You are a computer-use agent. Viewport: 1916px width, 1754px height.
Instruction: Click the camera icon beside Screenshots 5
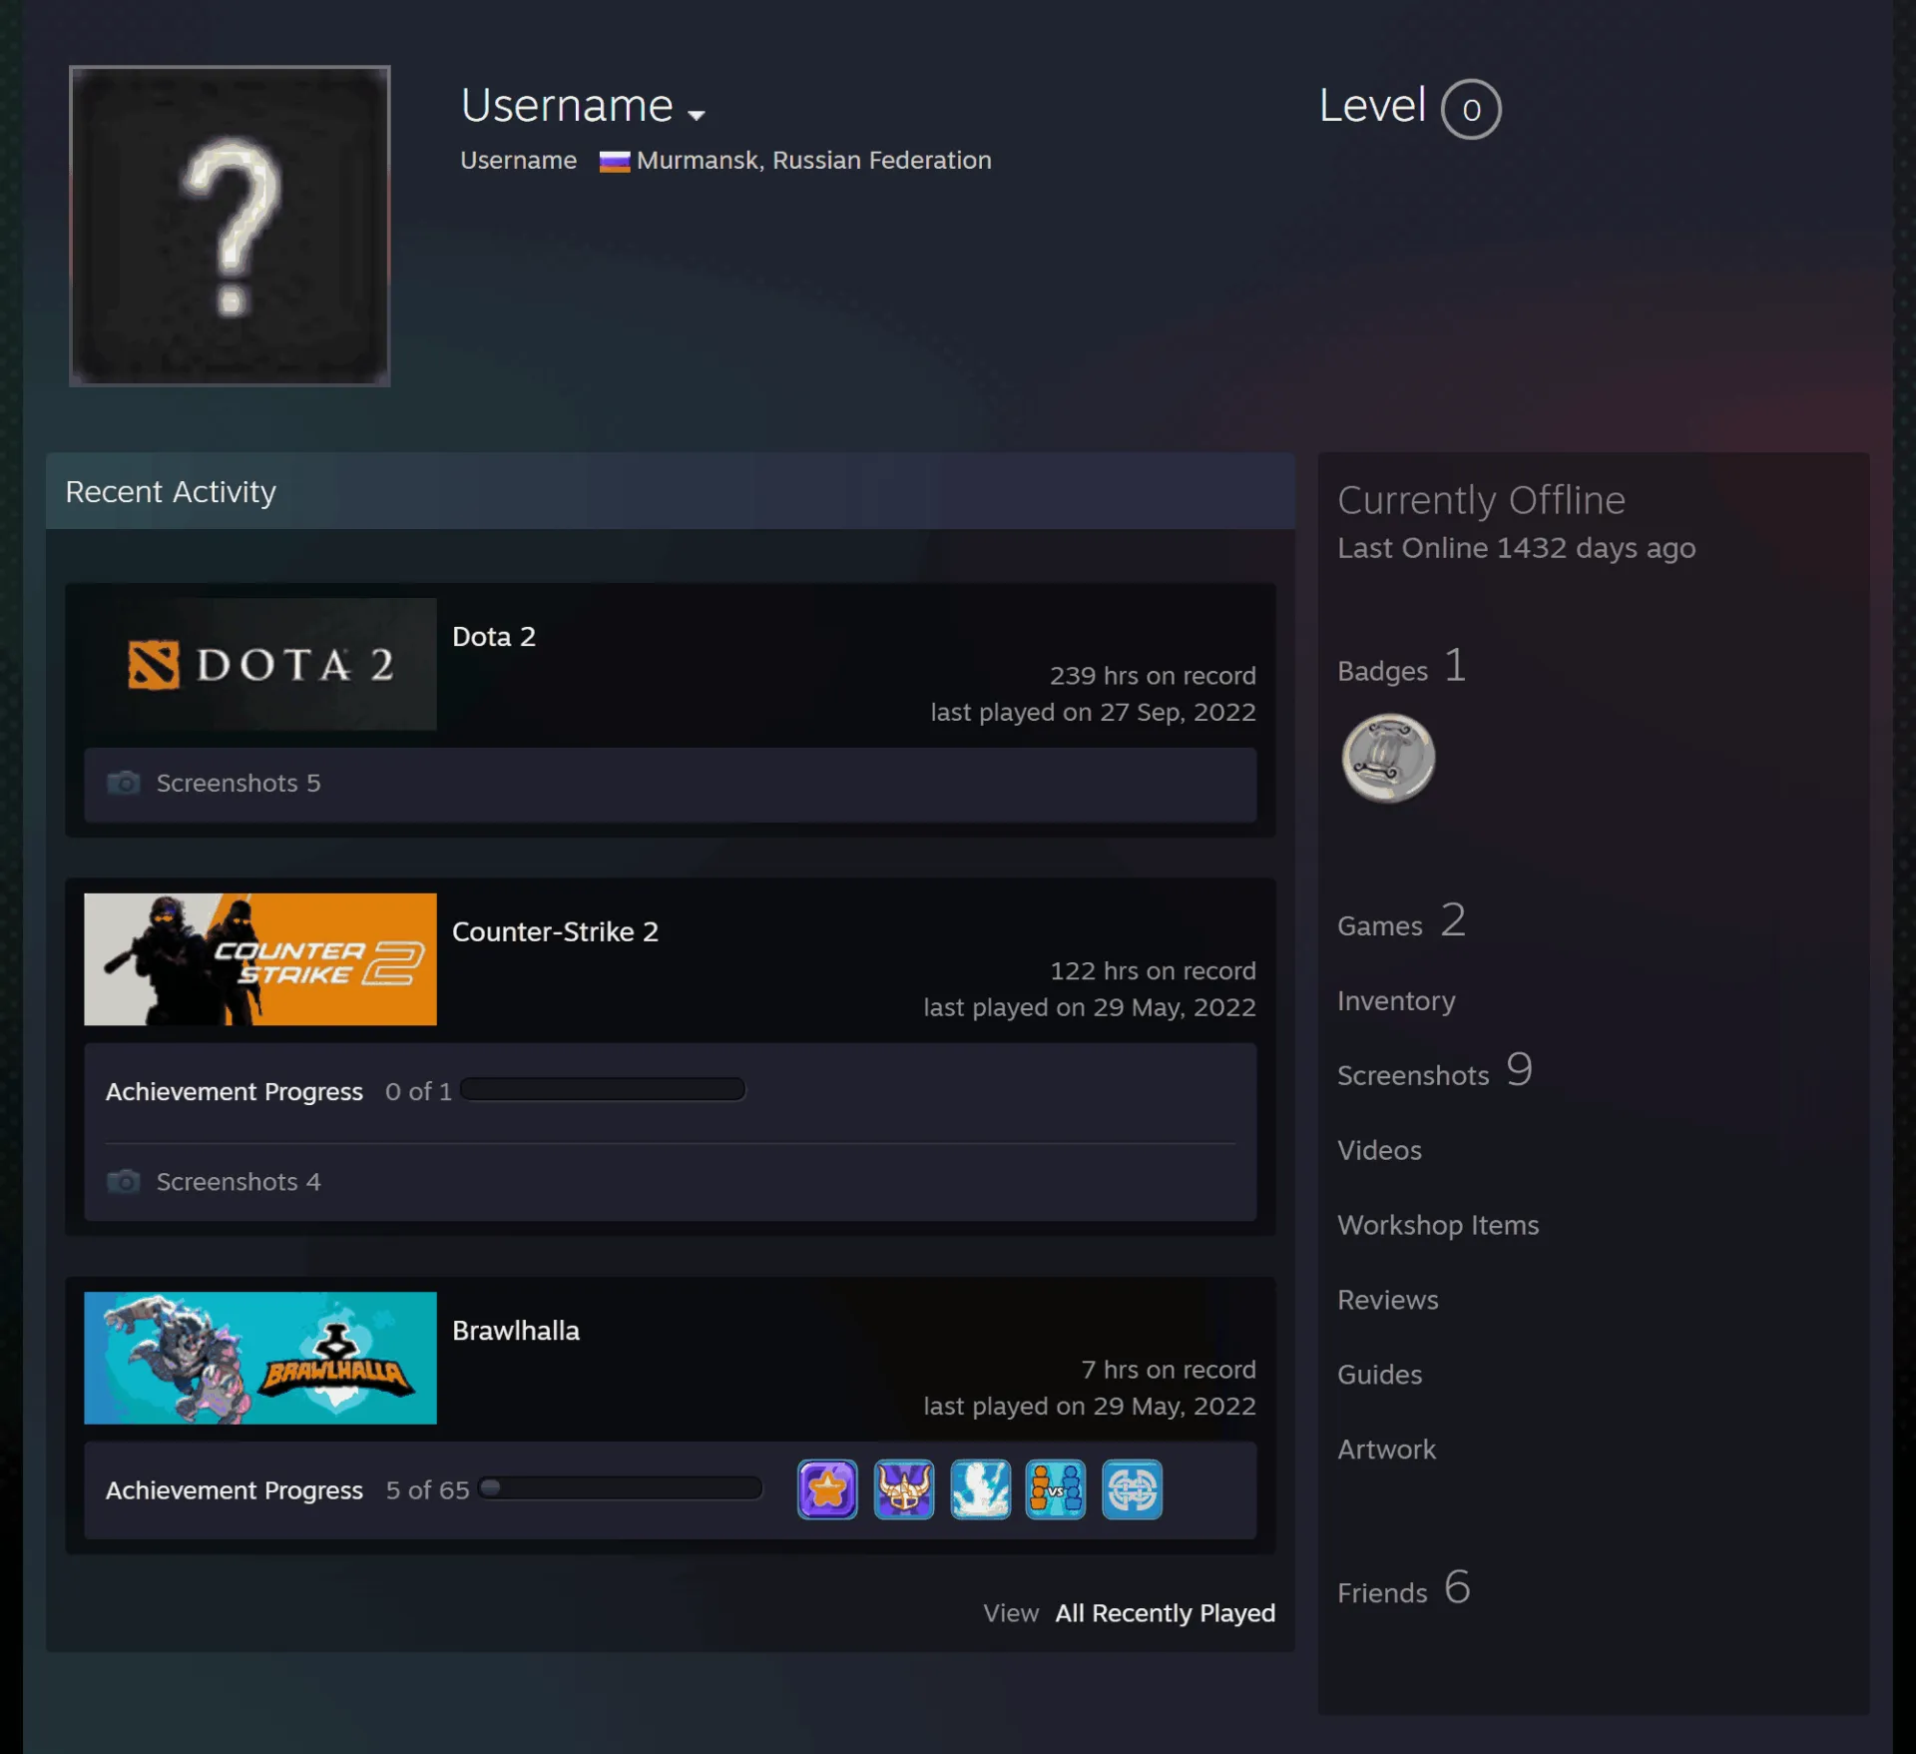click(124, 783)
